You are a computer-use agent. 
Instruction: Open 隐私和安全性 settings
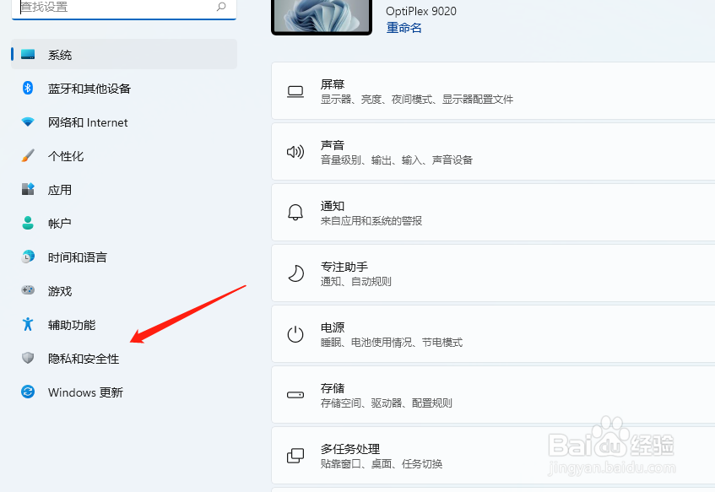(x=124, y=358)
